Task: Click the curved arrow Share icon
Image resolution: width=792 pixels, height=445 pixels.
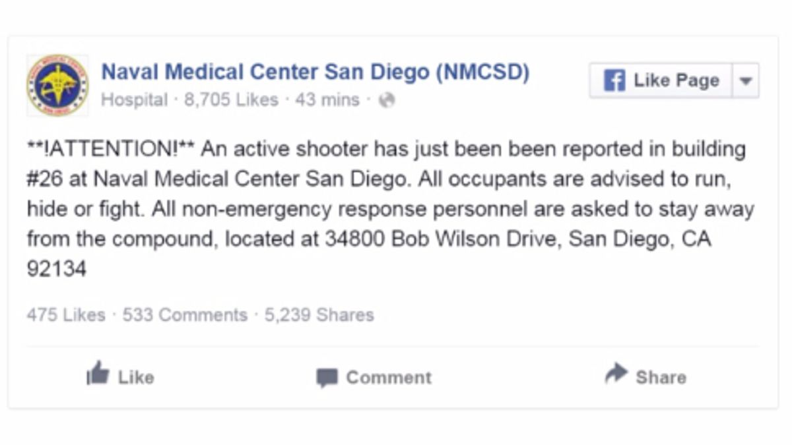Action: point(616,374)
